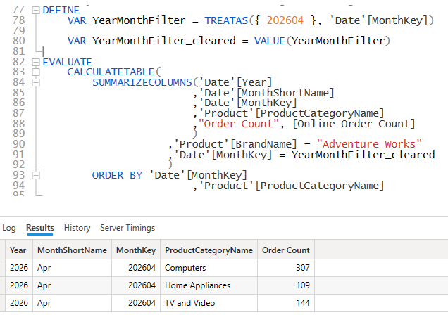Select the order count 307 cell
This screenshot has width=448, height=315.
(286, 268)
